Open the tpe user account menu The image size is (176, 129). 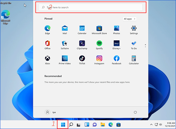pos(50,112)
